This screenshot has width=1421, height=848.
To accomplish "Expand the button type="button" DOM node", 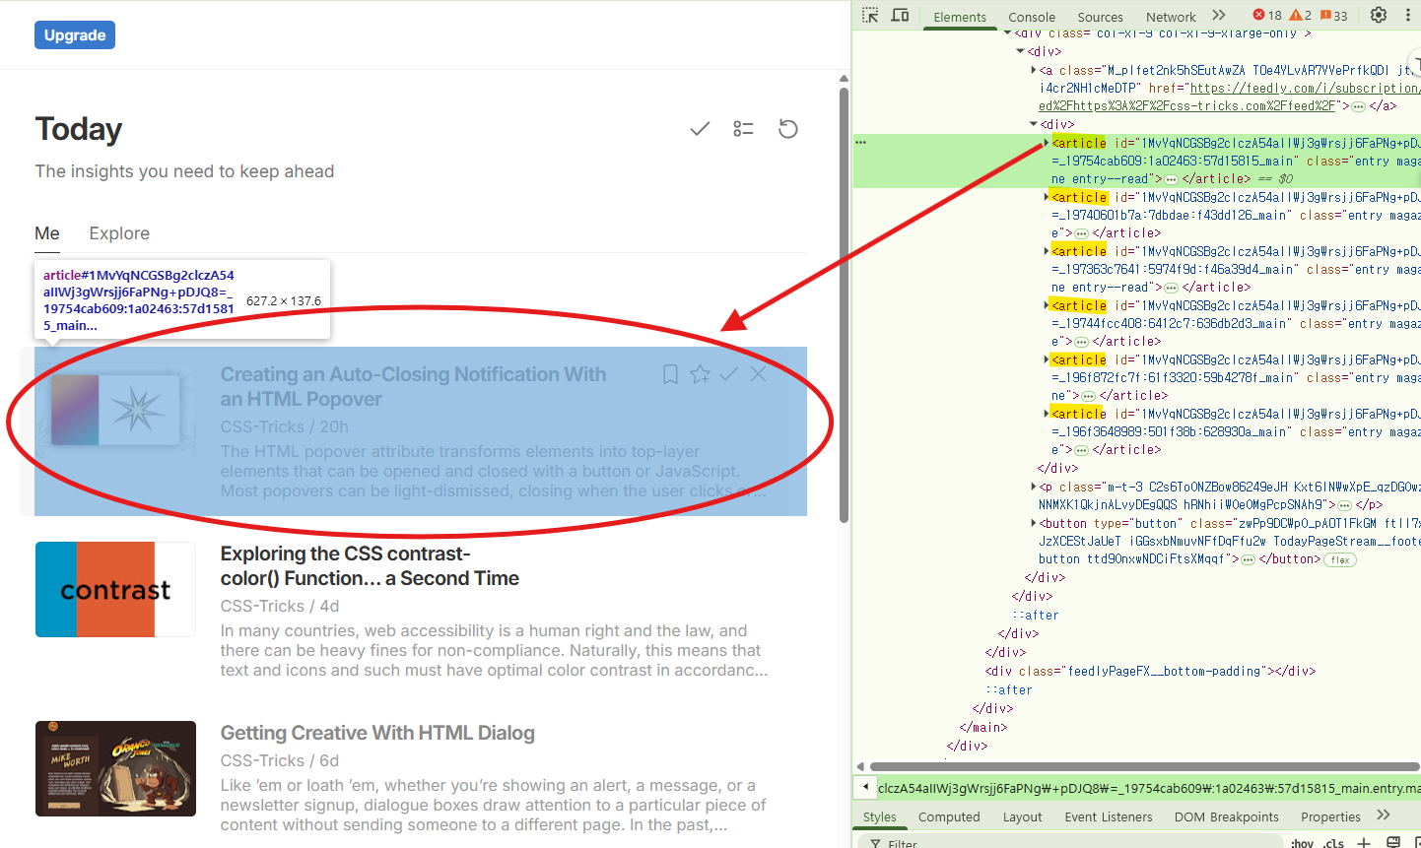I will tap(1034, 523).
